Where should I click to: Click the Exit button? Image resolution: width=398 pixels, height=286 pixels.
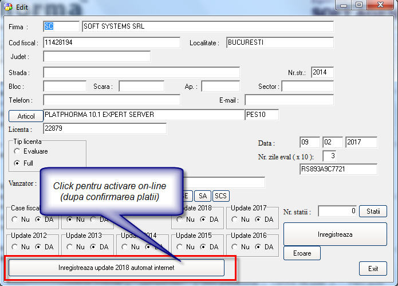[373, 268]
